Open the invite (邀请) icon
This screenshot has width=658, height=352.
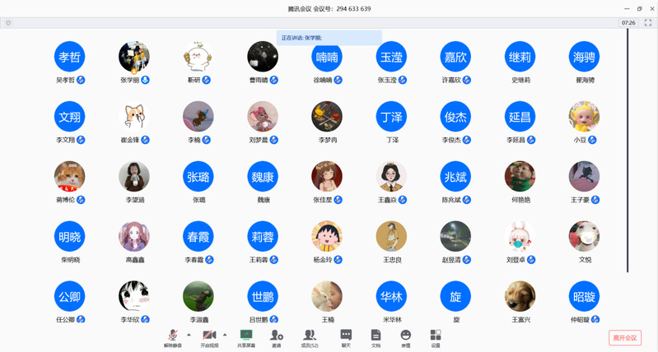click(276, 335)
